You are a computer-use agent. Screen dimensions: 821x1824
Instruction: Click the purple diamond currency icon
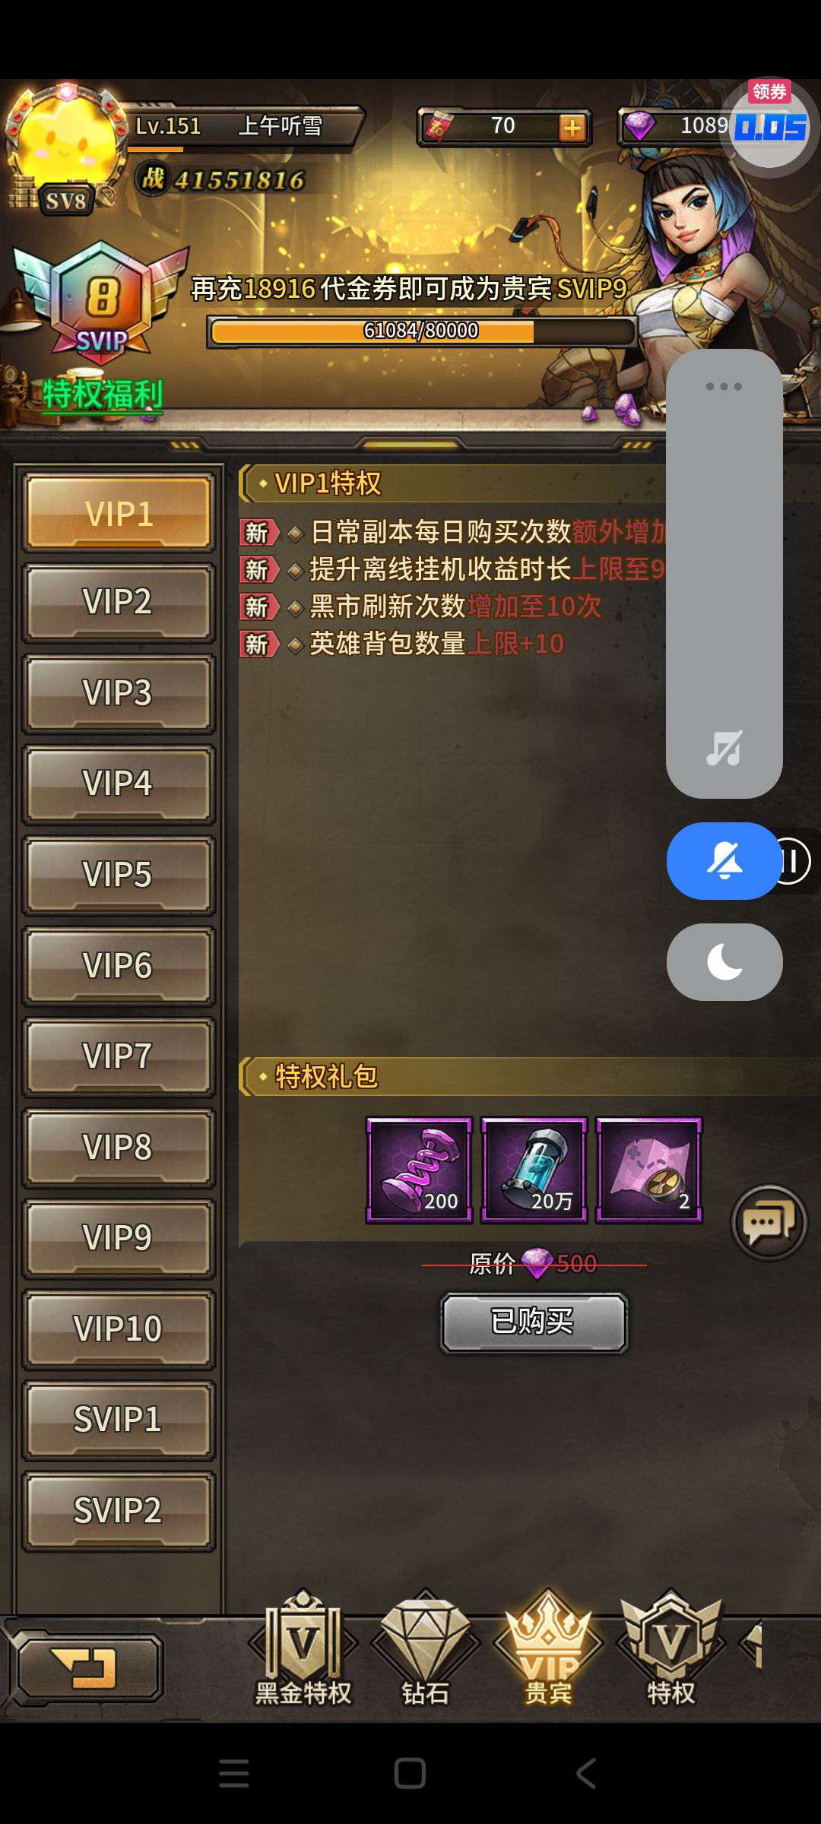[x=639, y=125]
